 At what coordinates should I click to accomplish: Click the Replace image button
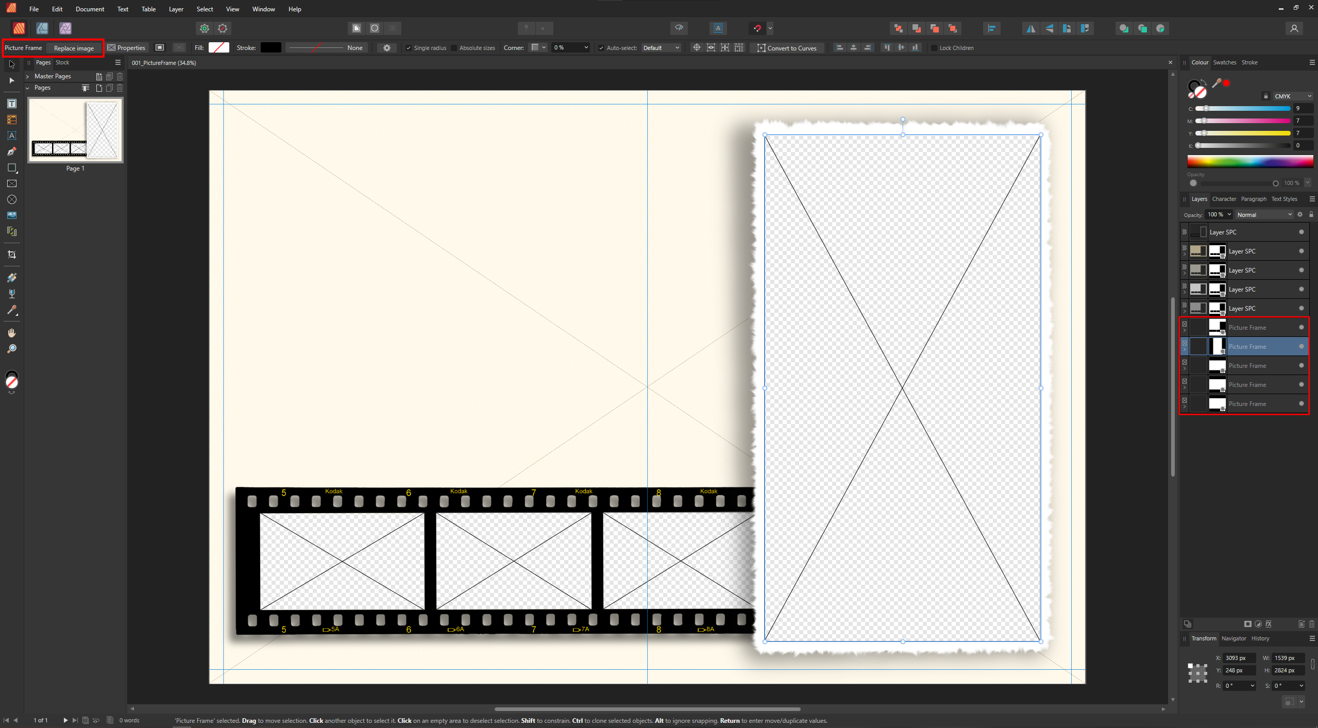(x=74, y=48)
